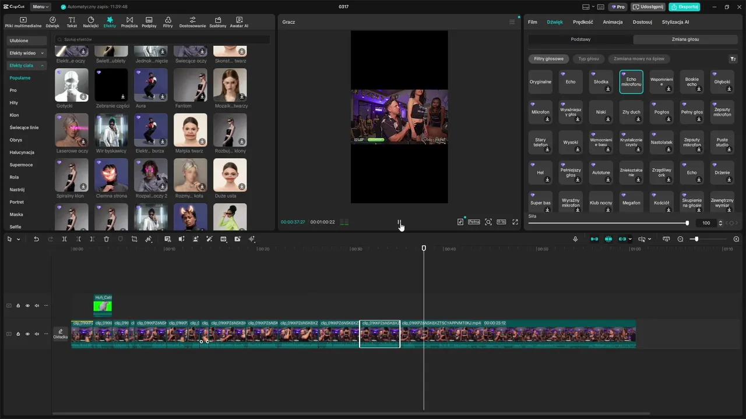
Task: Open the Dźwięk audio library
Action: (52, 22)
